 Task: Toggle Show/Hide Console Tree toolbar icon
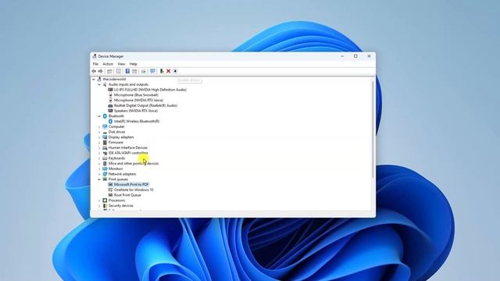109,71
